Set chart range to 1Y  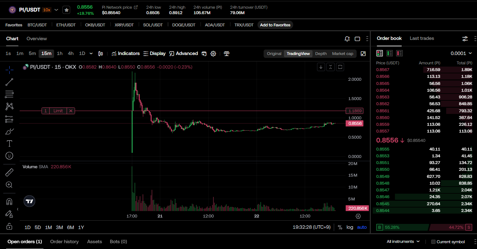pyautogui.click(x=81, y=227)
